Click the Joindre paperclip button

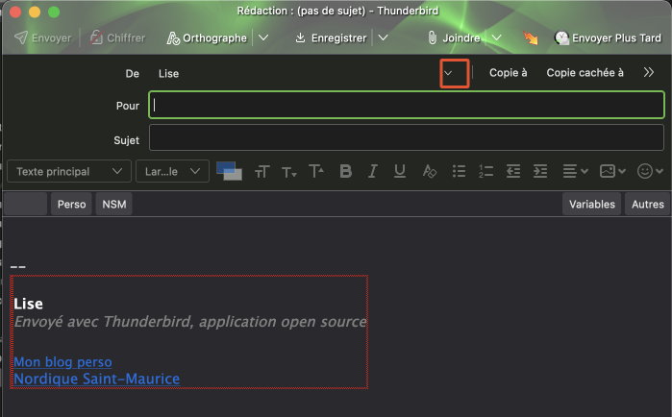coord(456,37)
